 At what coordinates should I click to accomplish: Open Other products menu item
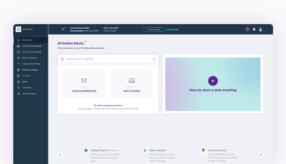click(31, 94)
